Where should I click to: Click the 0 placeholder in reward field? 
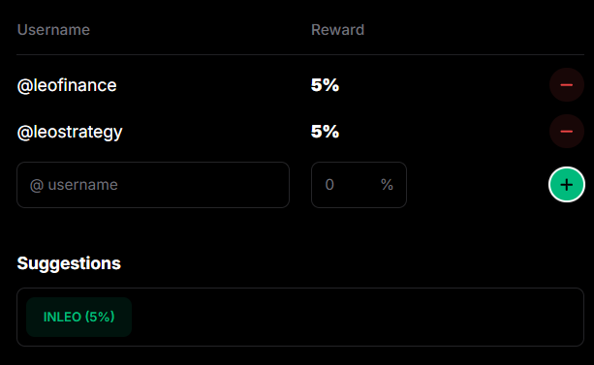pos(329,185)
